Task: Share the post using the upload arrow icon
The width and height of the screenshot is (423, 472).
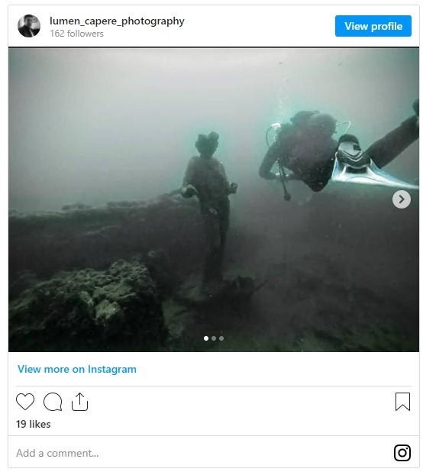Action: tap(79, 401)
